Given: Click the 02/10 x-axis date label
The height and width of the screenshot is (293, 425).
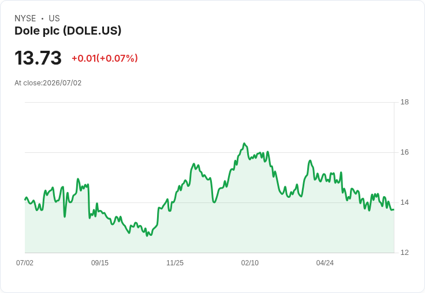Looking at the screenshot, I should coord(250,263).
